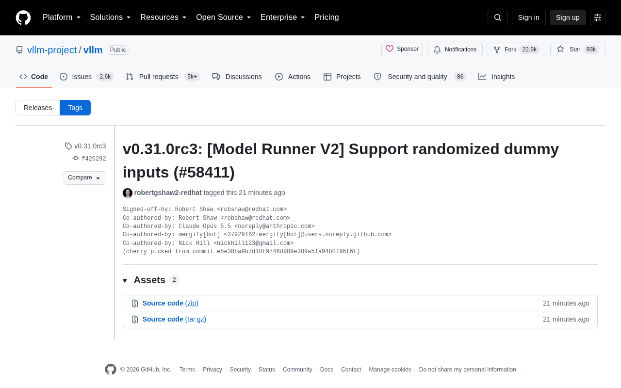Click robertgshaw2-redhat avatar image

[x=128, y=193]
